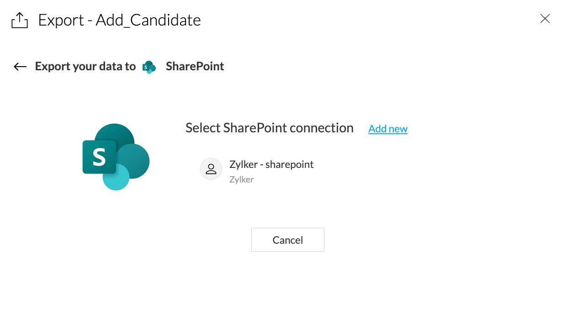The width and height of the screenshot is (562, 314).
Task: Click the word 'connection' in the heading
Action: click(x=322, y=128)
